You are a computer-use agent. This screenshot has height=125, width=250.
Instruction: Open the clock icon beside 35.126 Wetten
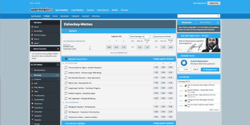[x=58, y=65]
